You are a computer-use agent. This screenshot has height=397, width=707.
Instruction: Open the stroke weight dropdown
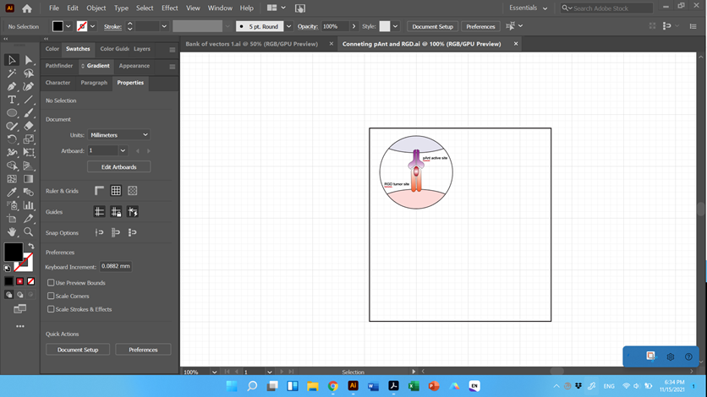[164, 26]
